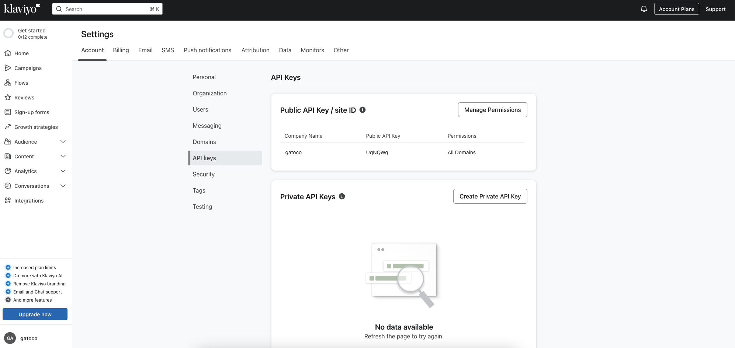Click plus icon next to And more features
Image resolution: width=735 pixels, height=348 pixels.
(x=8, y=300)
